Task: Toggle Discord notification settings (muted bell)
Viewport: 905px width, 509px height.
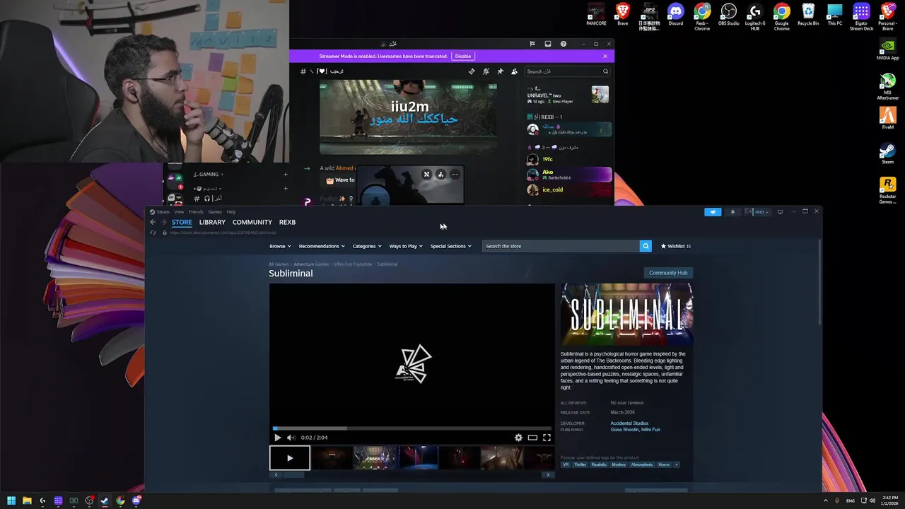Action: click(486, 71)
